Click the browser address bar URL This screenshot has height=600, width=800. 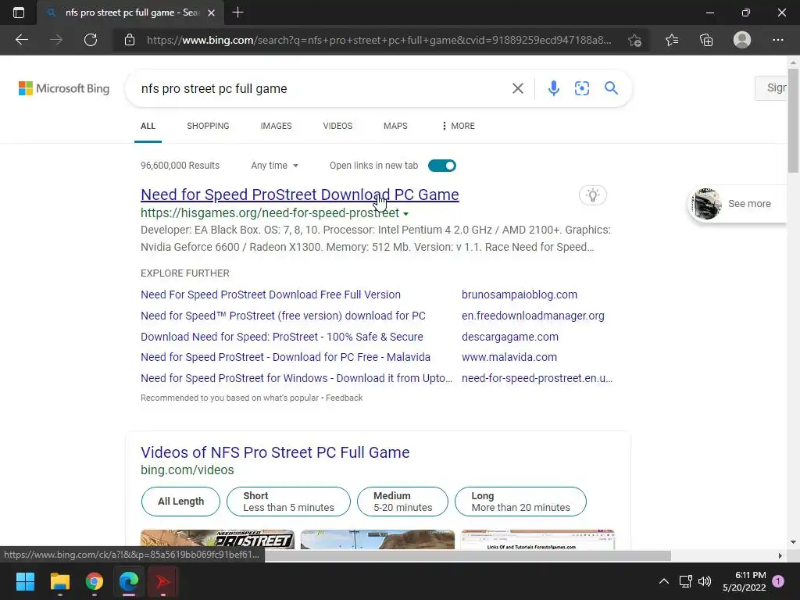(379, 40)
